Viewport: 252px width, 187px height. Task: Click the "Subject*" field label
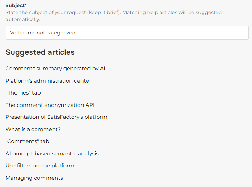click(x=16, y=5)
